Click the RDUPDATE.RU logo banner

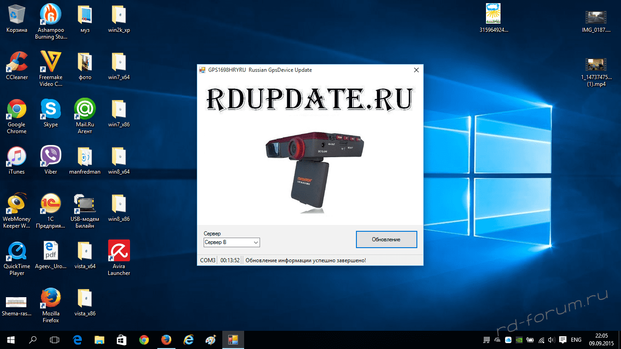[x=310, y=99]
